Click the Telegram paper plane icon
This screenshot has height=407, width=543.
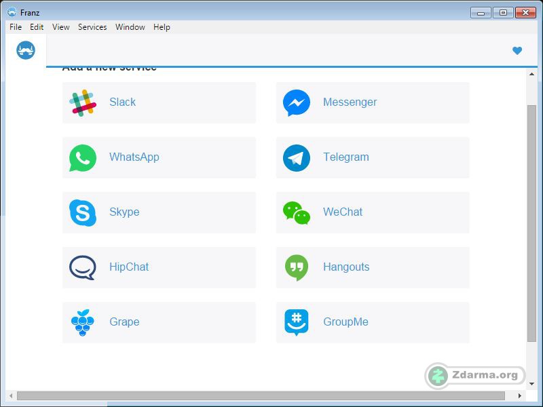(x=297, y=158)
